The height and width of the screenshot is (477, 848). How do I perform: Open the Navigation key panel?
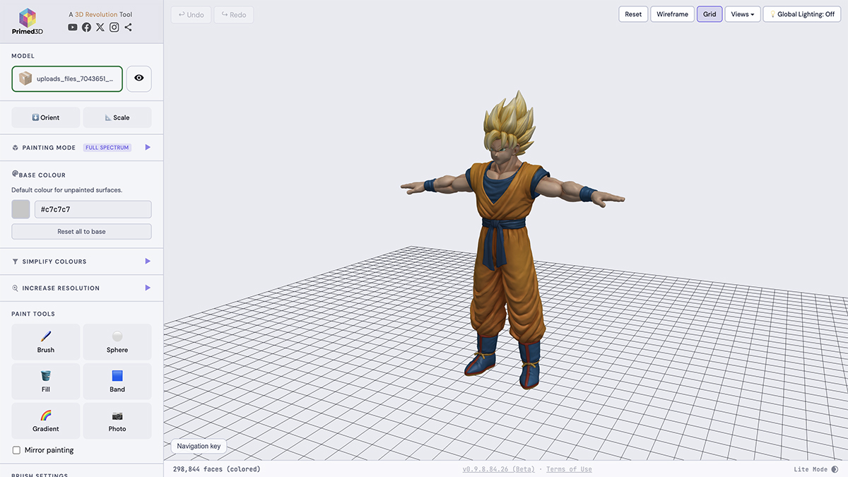(x=199, y=446)
